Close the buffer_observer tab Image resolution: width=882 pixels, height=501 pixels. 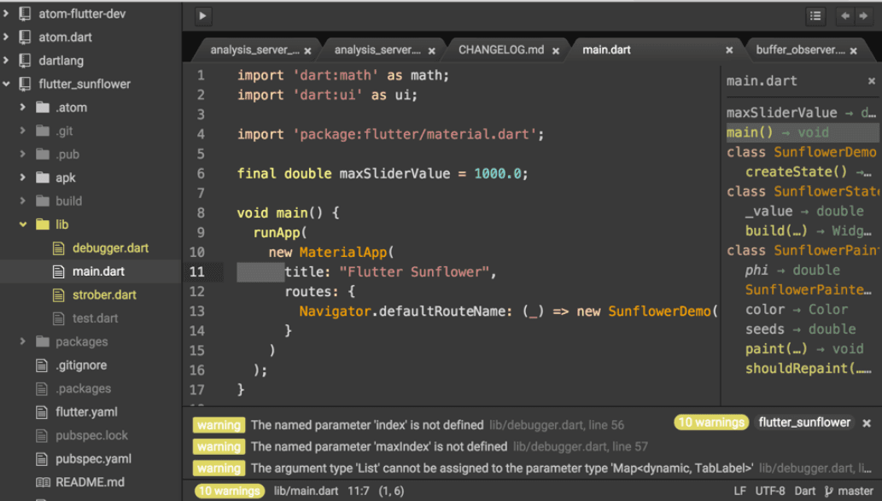pos(853,50)
